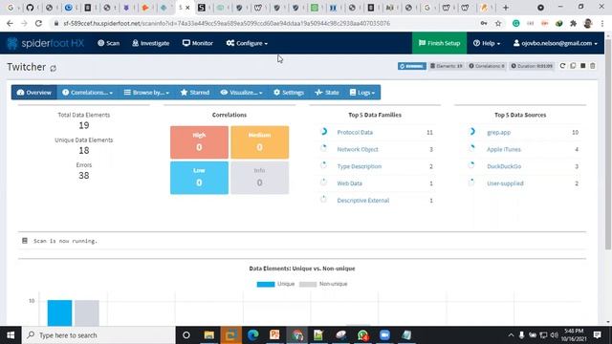The height and width of the screenshot is (344, 612).
Task: Click the clone scan icon
Action: (573, 66)
